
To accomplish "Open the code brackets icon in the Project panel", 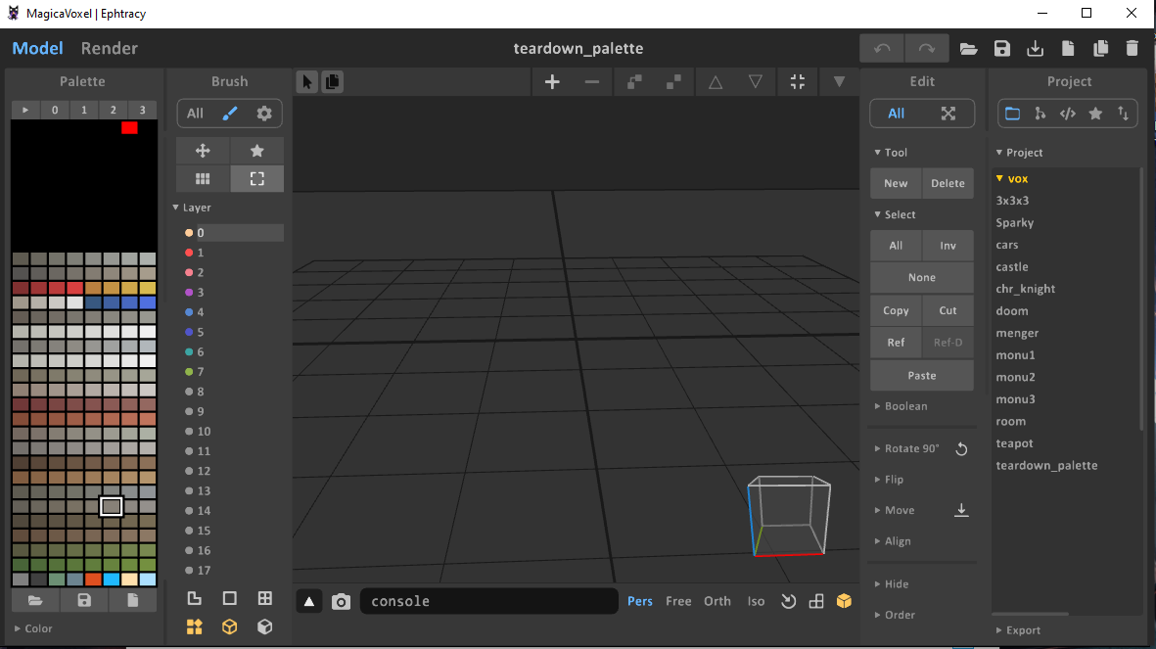I will pyautogui.click(x=1068, y=114).
